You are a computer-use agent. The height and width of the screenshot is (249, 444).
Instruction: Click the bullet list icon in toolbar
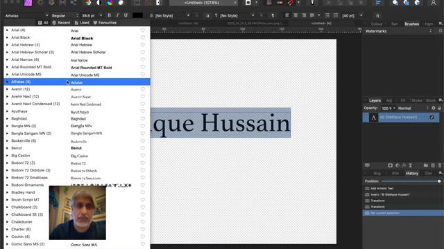point(327,15)
